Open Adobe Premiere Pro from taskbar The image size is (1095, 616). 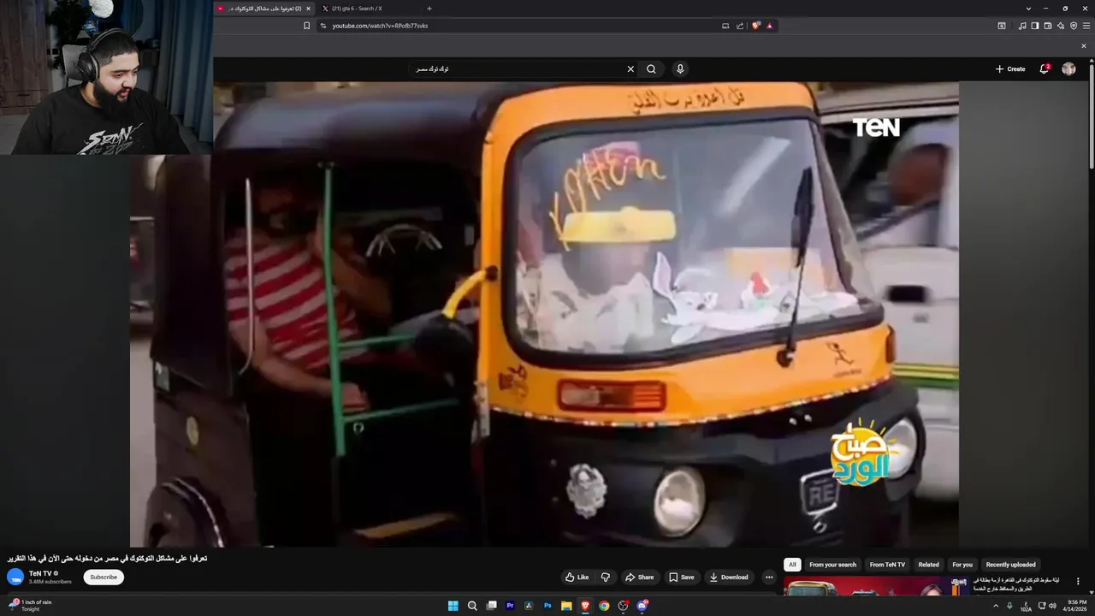[x=510, y=606]
